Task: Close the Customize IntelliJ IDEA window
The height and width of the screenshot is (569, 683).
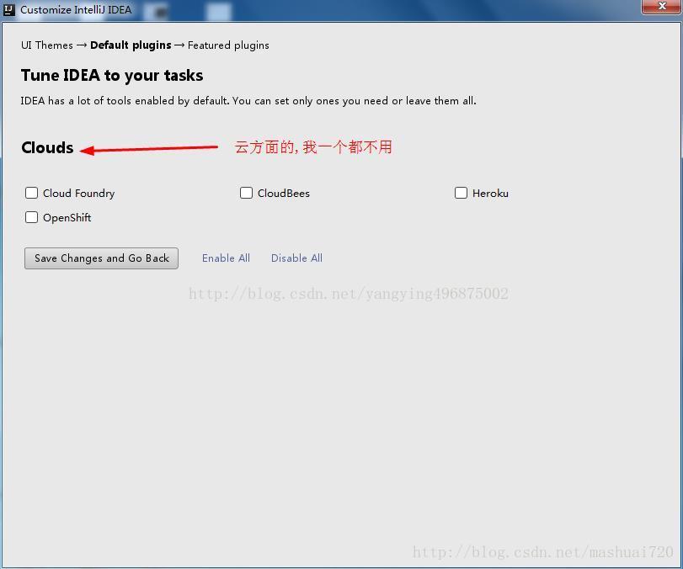Action: tap(659, 7)
